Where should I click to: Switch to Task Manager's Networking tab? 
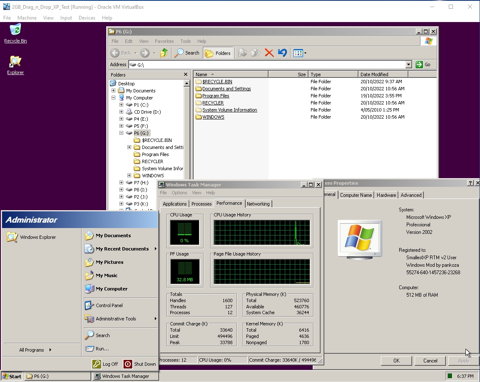(258, 204)
